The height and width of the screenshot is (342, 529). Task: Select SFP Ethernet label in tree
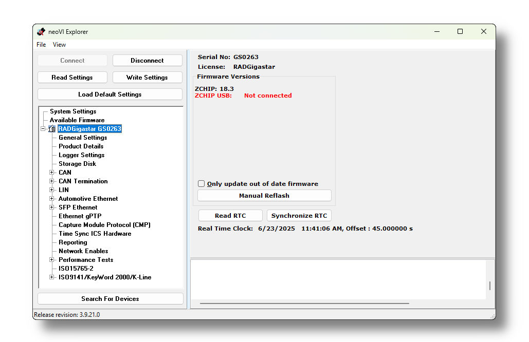click(x=78, y=207)
